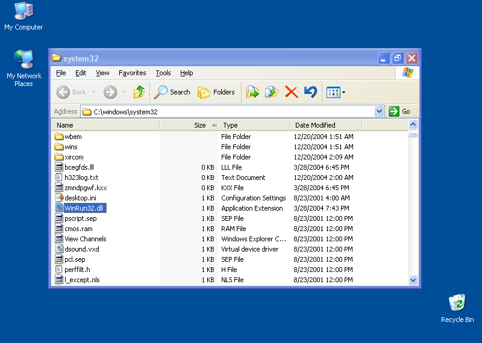The height and width of the screenshot is (343, 482).
Task: Click the Move To toolbar icon
Action: pyautogui.click(x=252, y=92)
